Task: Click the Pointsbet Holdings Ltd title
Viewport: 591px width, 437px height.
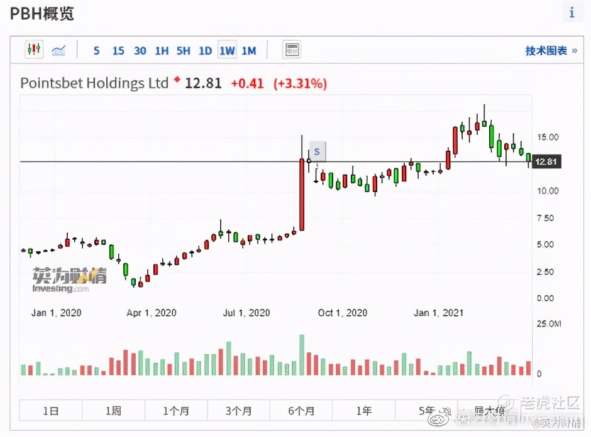Action: (94, 83)
